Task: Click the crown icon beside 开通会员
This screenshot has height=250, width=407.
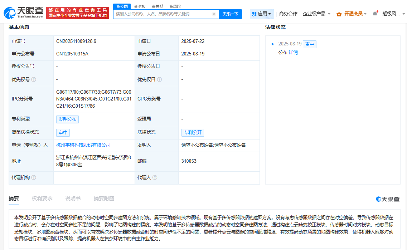Action: point(338,14)
